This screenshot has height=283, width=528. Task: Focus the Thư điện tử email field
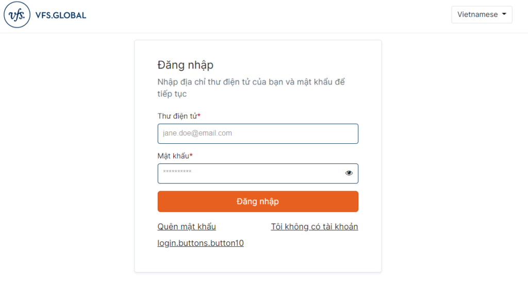(x=258, y=134)
